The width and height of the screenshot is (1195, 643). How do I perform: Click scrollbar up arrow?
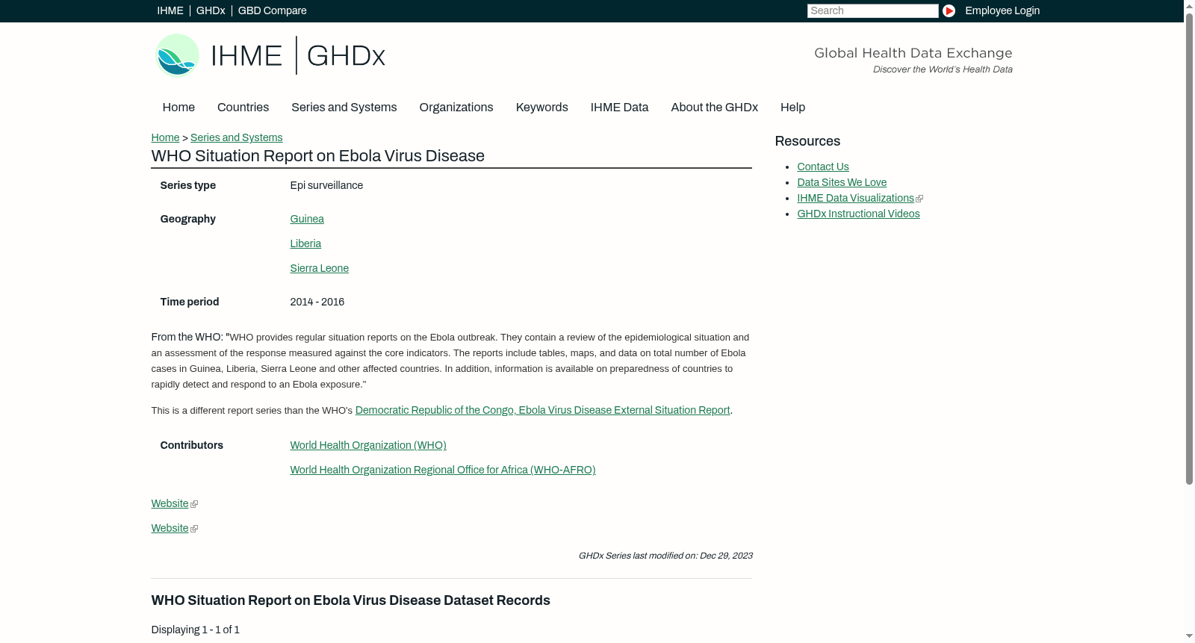coord(1189,5)
